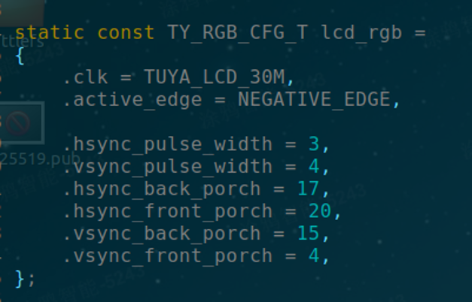This screenshot has width=472, height=302.
Task: Click the hsync_back_porch value 17
Action: tap(308, 189)
